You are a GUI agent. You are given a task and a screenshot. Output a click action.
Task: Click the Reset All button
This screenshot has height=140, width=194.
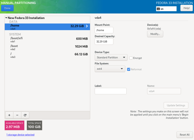184,135
